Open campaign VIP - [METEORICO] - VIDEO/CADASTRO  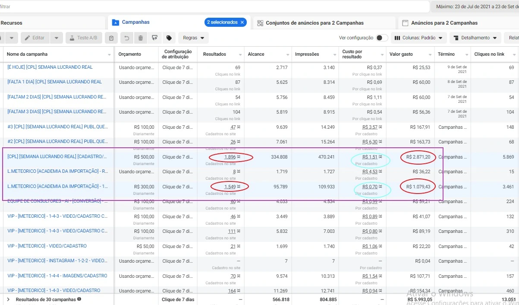pyautogui.click(x=47, y=246)
